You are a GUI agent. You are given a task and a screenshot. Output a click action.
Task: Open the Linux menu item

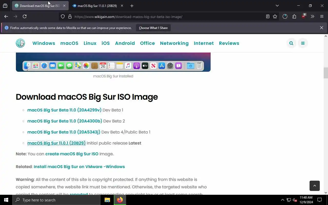click(90, 43)
